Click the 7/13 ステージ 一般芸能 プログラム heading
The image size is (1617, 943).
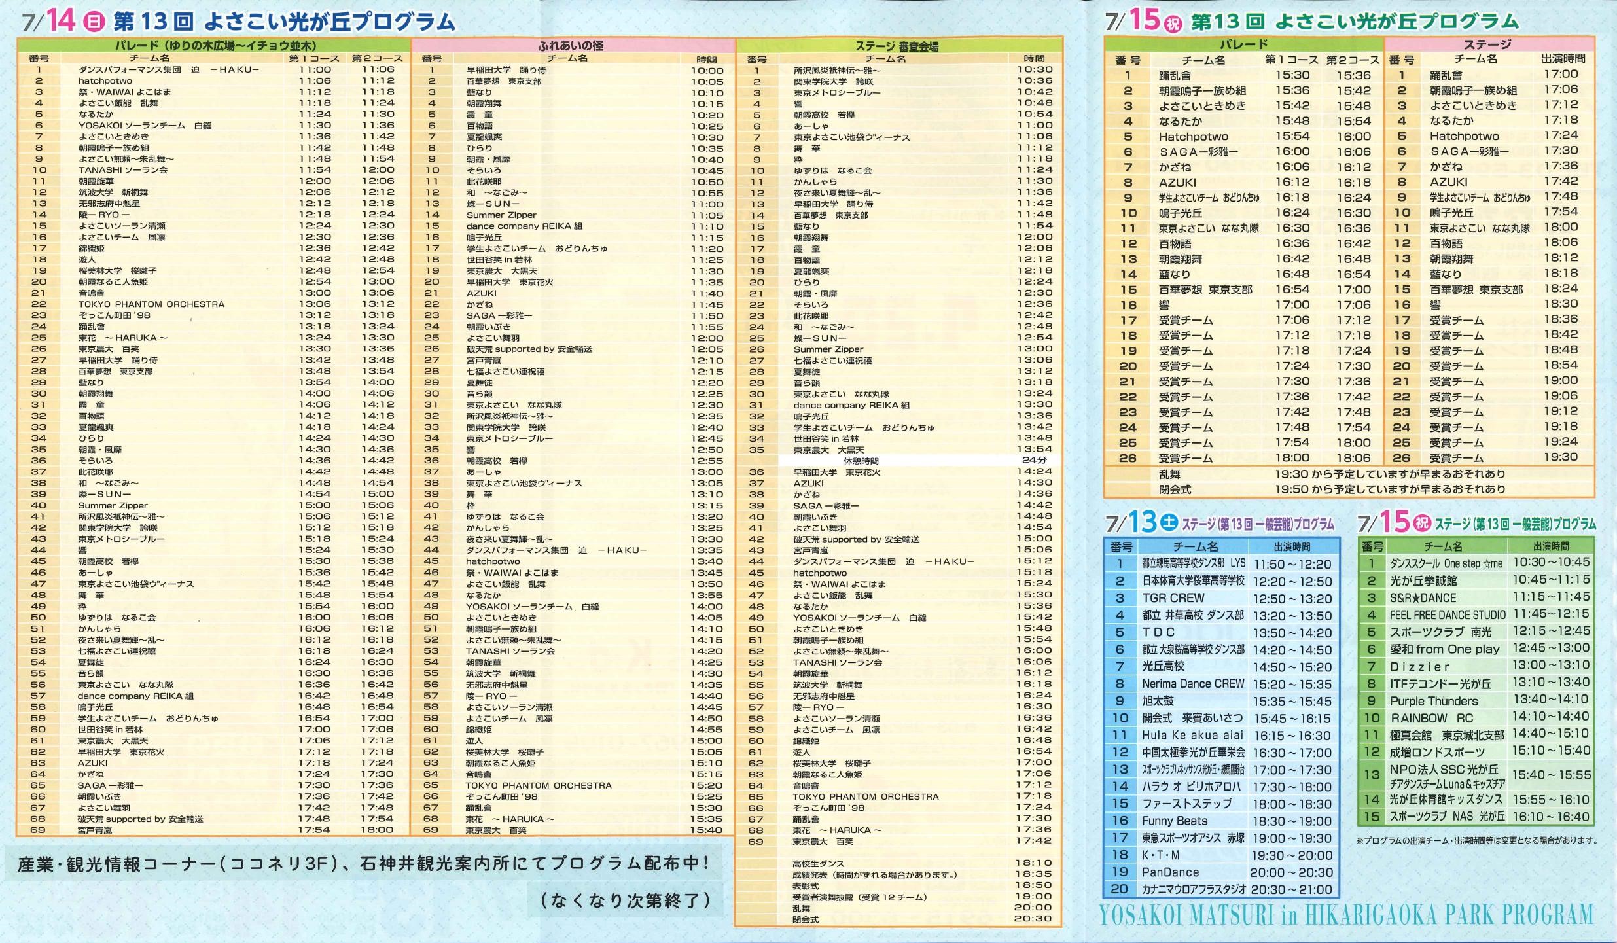click(x=1220, y=523)
